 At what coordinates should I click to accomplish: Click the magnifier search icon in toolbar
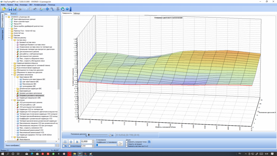[x=52, y=9]
